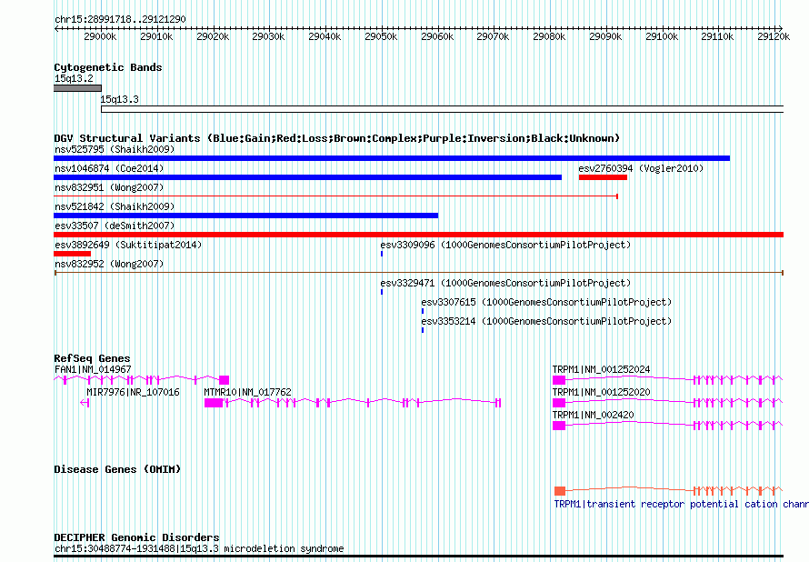
Task: Open the DECIPHER Genomic Disorders track title
Action: [136, 537]
